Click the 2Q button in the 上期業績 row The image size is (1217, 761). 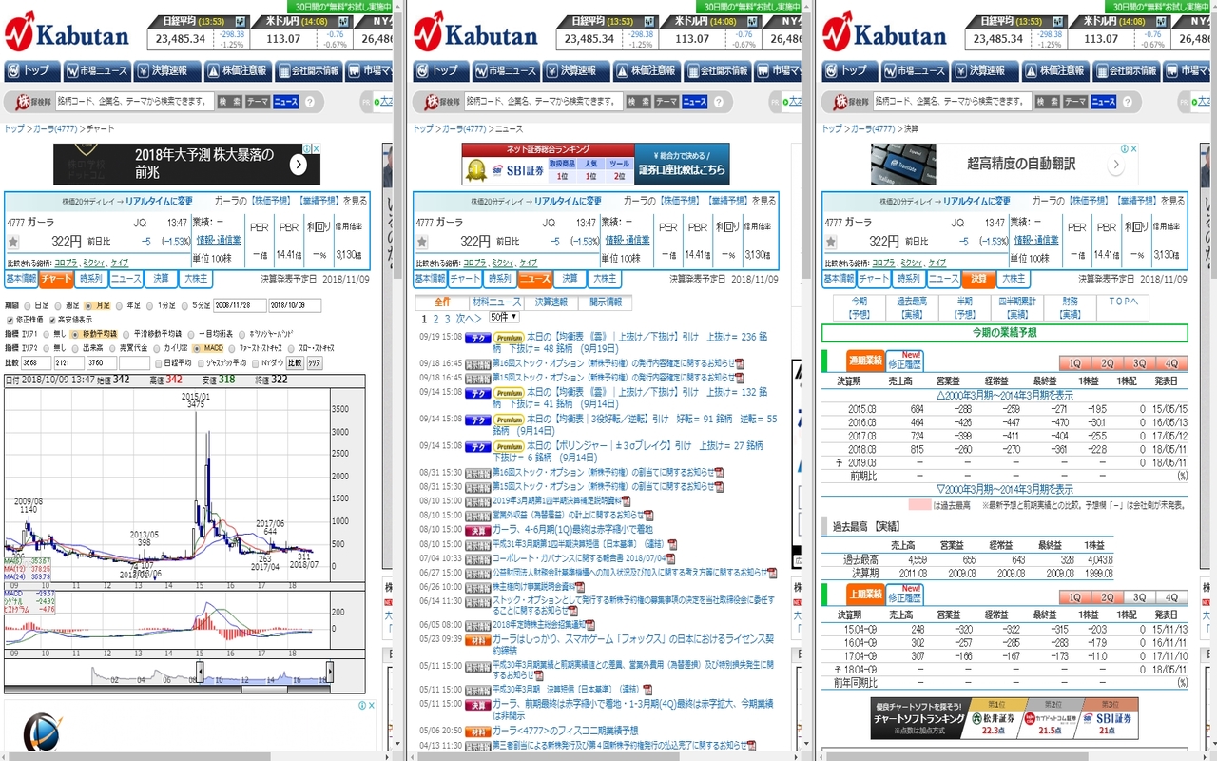coord(1108,597)
